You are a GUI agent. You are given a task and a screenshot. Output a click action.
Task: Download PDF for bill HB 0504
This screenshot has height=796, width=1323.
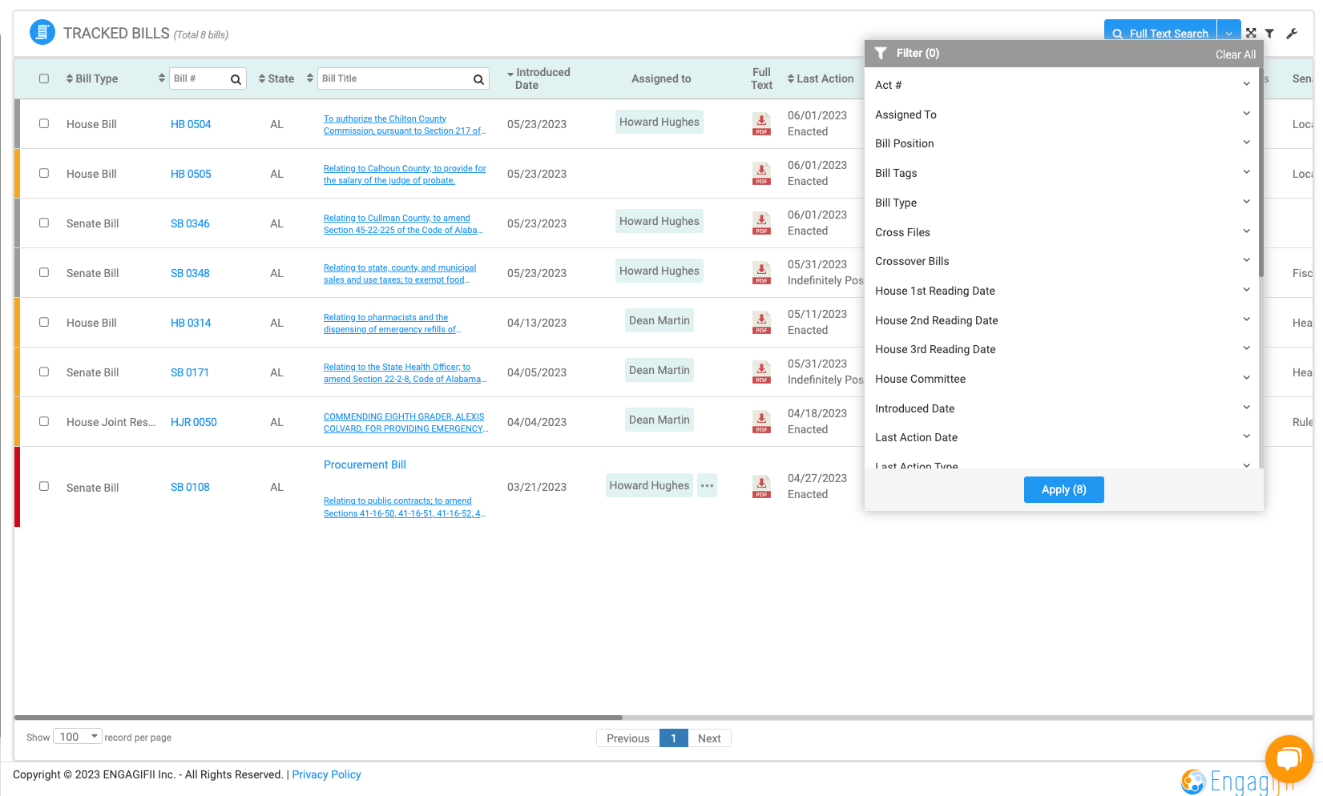[x=761, y=124]
